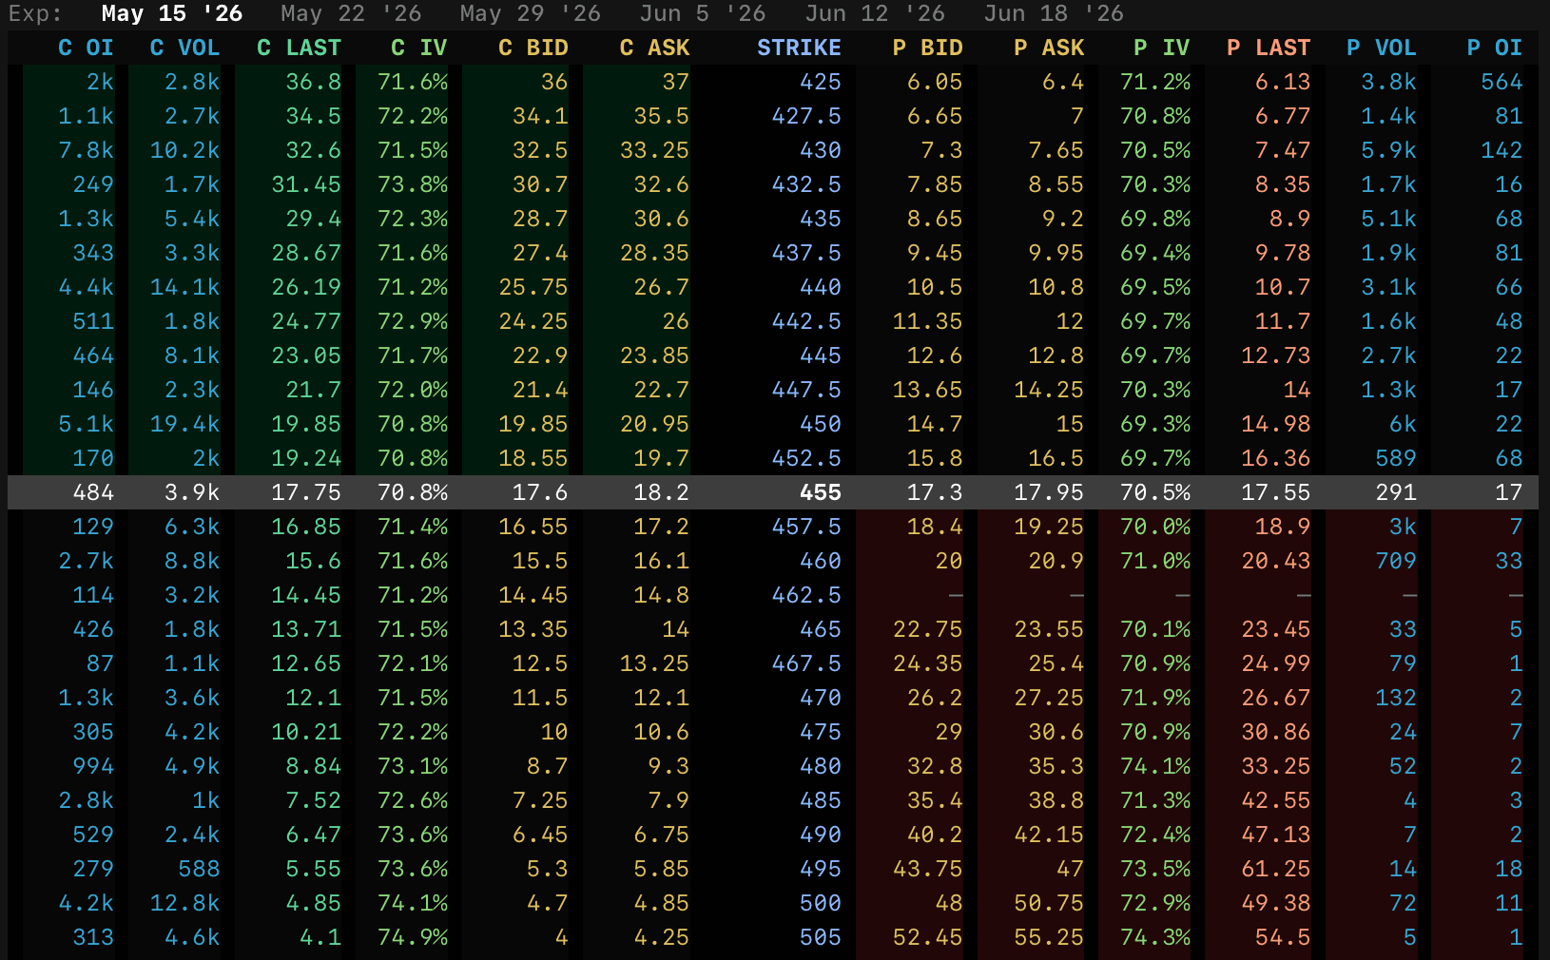The height and width of the screenshot is (960, 1550).
Task: Sort by the P LAST header
Action: pyautogui.click(x=1269, y=48)
